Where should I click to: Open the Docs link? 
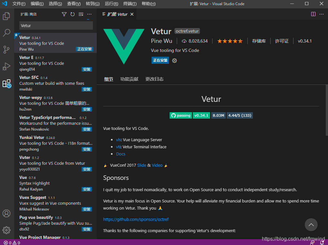click(121, 154)
